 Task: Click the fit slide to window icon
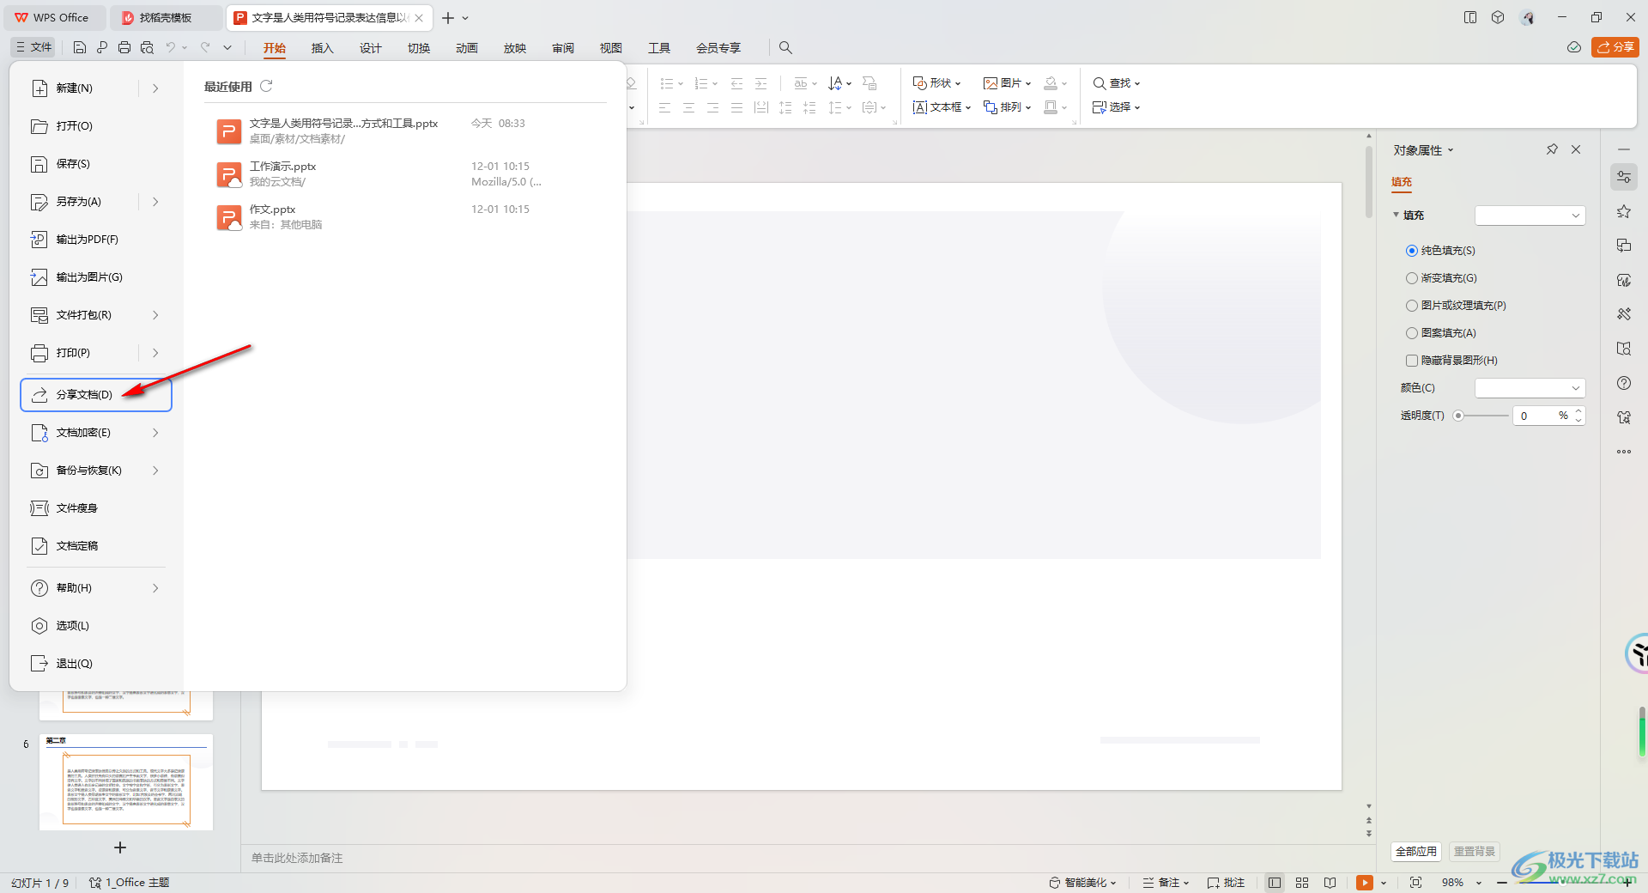coord(1415,883)
